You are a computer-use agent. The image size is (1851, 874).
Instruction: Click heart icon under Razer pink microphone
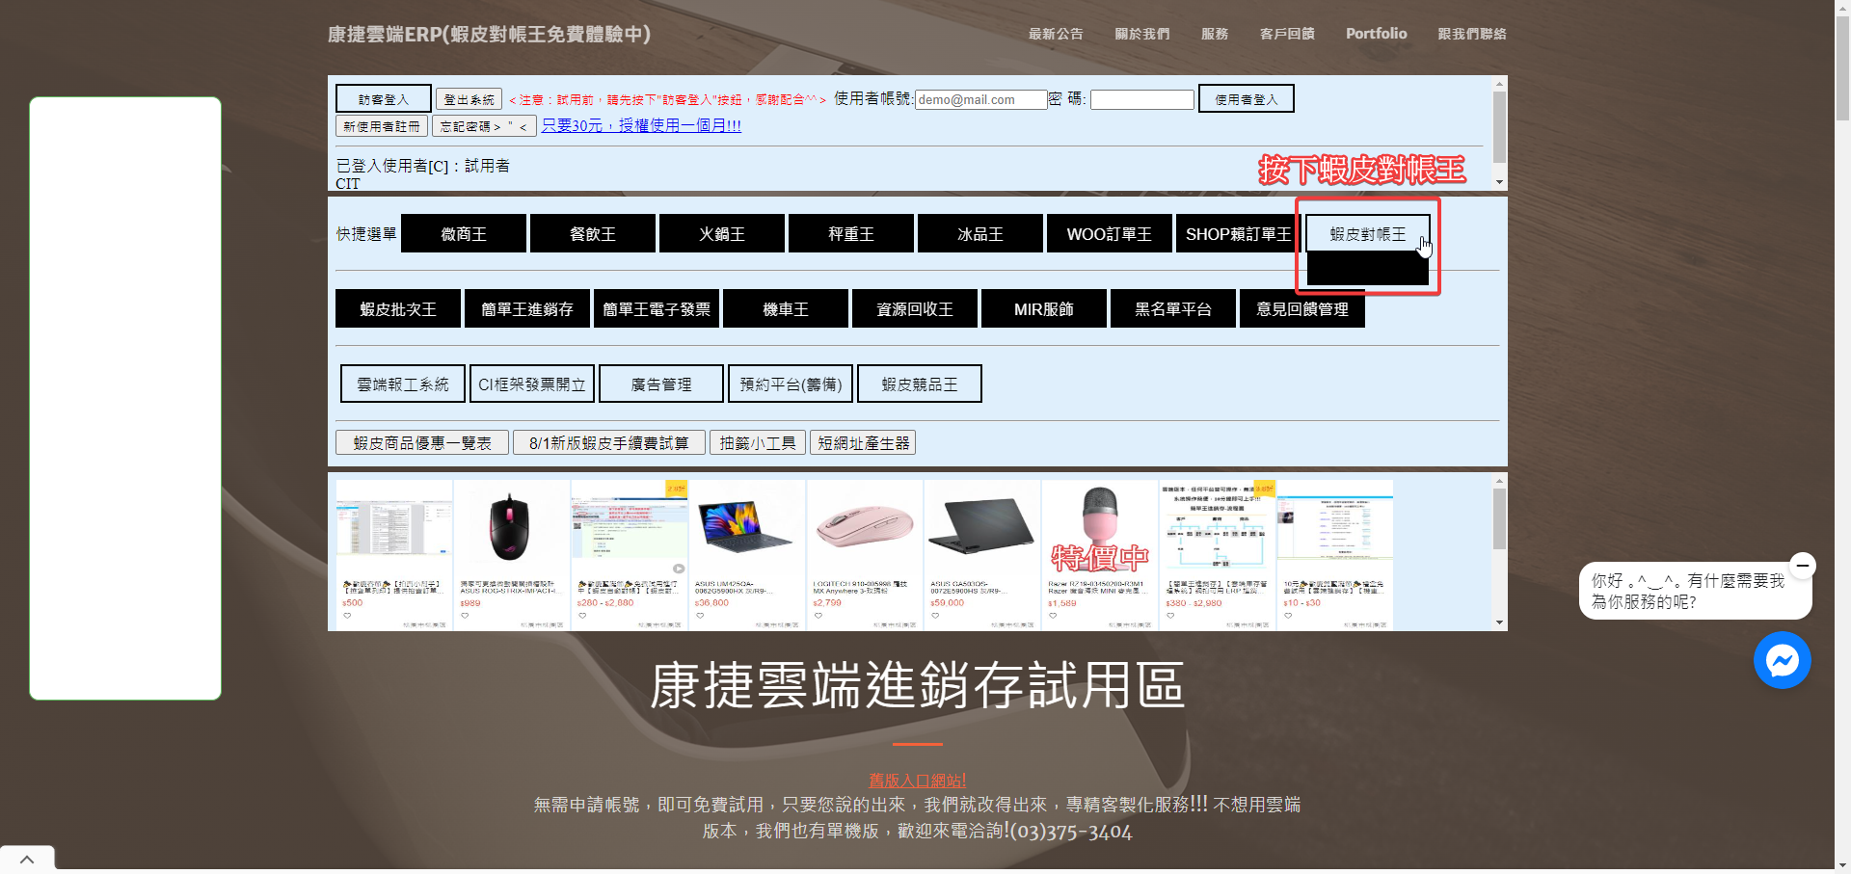coord(1053,616)
